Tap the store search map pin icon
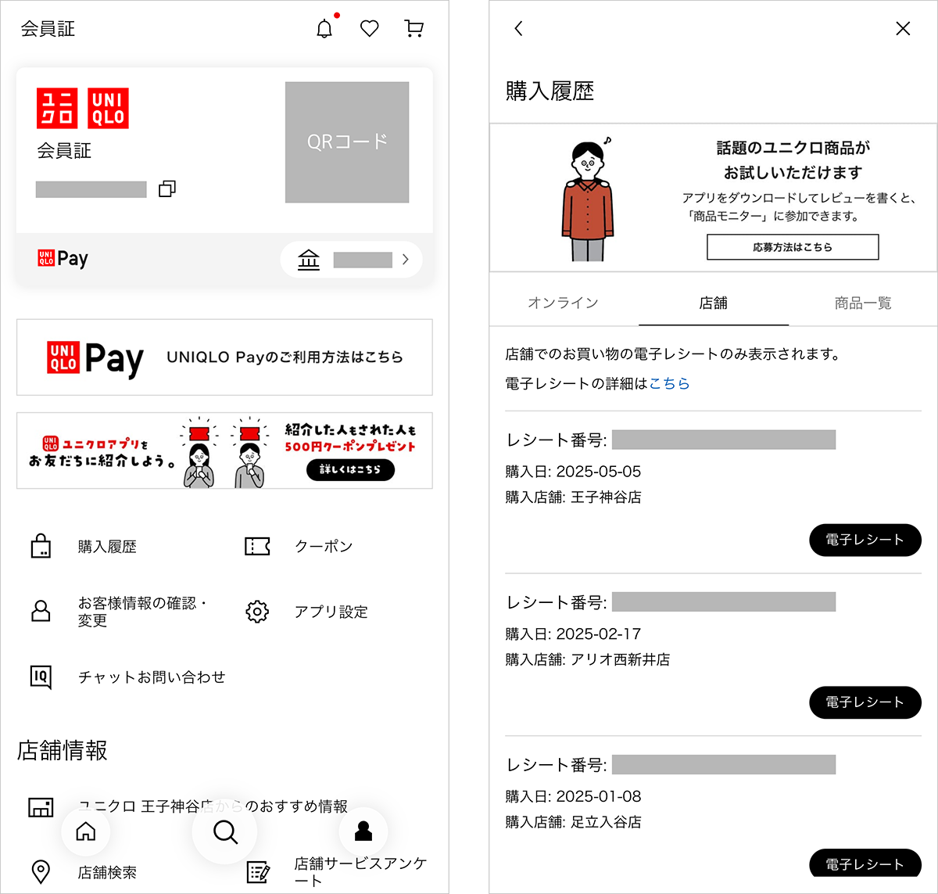This screenshot has height=894, width=938. [x=41, y=871]
